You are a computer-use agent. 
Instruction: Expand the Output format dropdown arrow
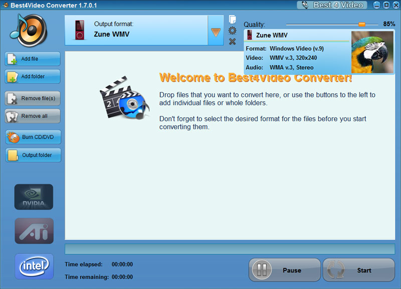(x=216, y=32)
